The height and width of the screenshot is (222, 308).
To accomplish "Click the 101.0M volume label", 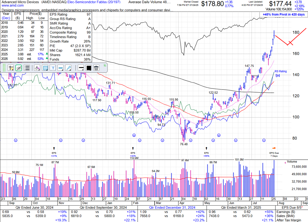I will pyautogui.click(x=239, y=160).
